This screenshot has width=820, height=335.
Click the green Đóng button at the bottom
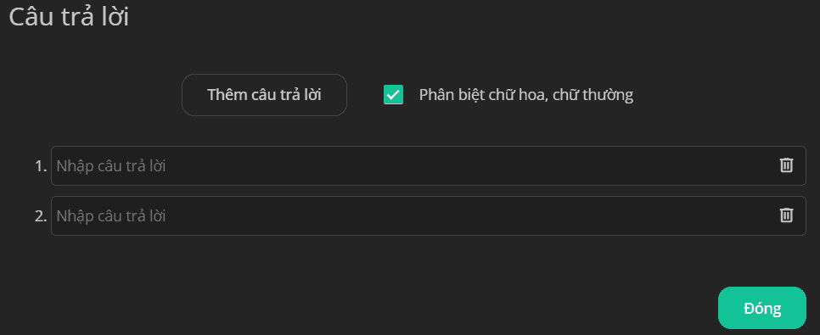(x=762, y=308)
